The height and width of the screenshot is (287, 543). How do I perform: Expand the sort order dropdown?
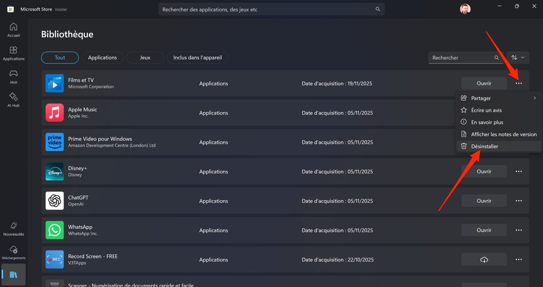click(518, 58)
